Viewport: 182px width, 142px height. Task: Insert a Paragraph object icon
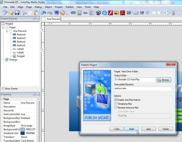point(91,13)
